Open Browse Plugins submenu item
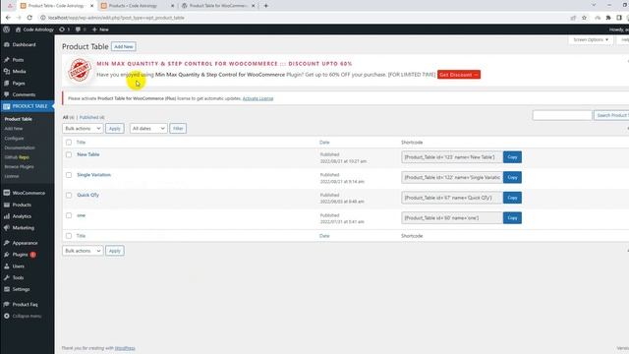The image size is (629, 354). click(19, 166)
